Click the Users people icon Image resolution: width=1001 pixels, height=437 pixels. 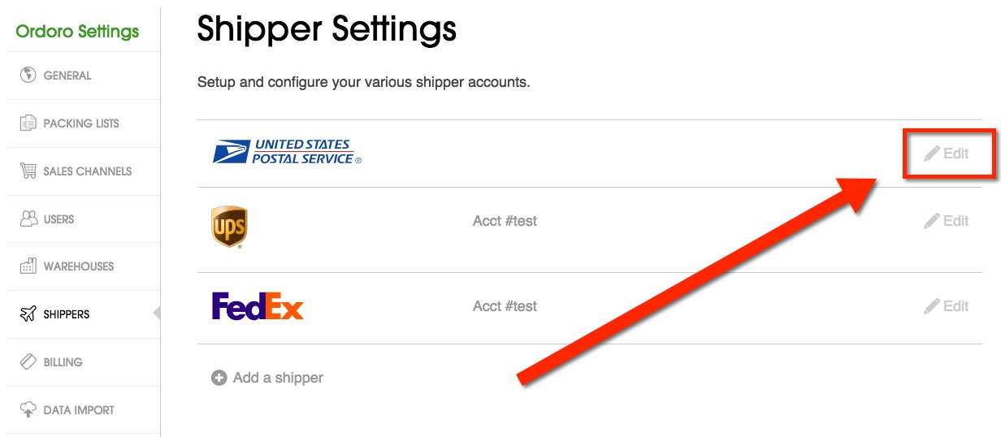(28, 219)
